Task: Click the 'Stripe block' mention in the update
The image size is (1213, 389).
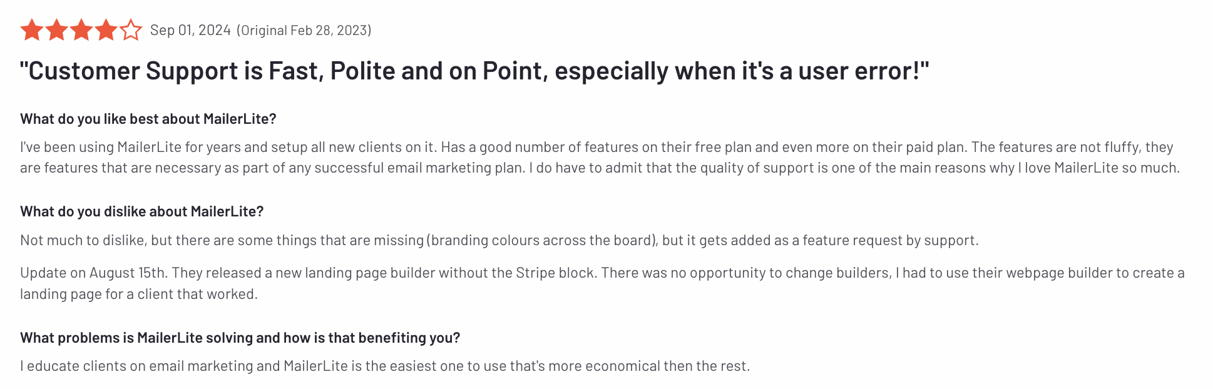Action: point(554,273)
